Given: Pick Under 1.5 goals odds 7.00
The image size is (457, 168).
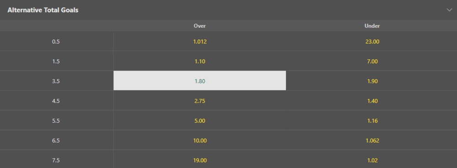Looking at the screenshot, I should click(x=372, y=61).
